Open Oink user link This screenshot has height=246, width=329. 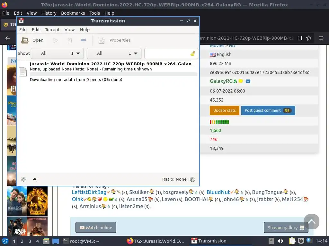pos(77,199)
